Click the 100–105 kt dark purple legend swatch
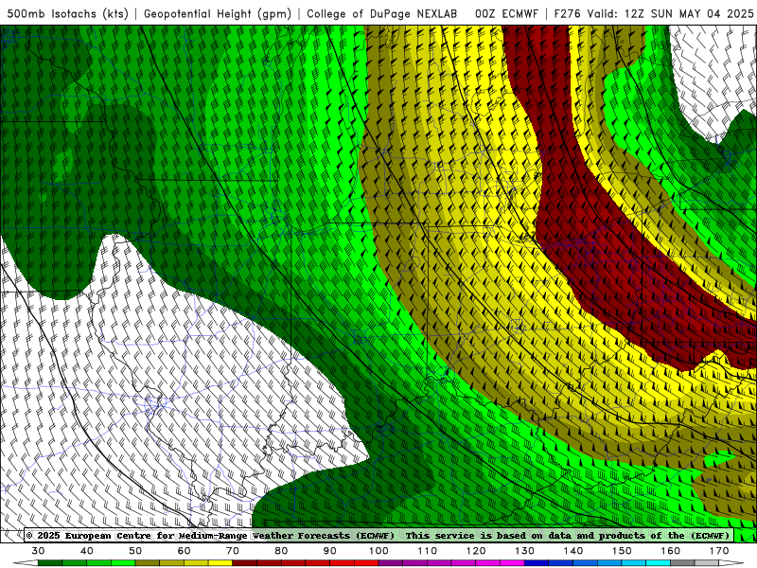This screenshot has height=568, width=757. [x=391, y=563]
